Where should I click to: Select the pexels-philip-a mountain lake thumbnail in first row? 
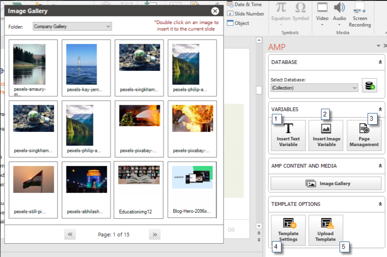tap(192, 68)
